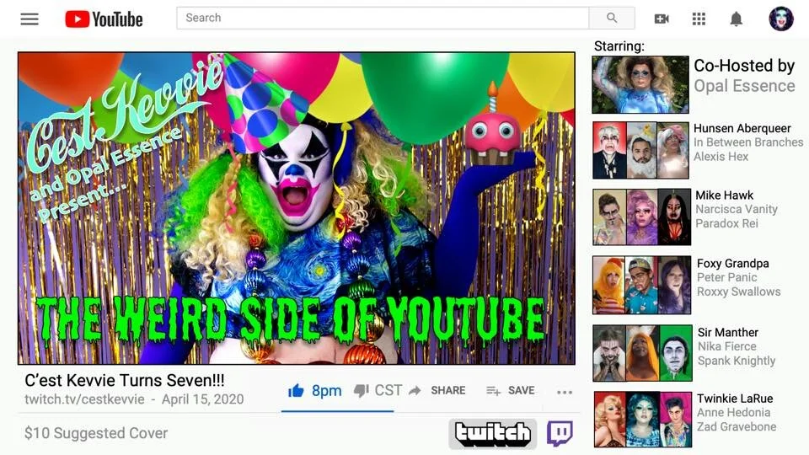Click the Co-Hosted by title
Viewport: 809px width, 455px height.
[744, 66]
